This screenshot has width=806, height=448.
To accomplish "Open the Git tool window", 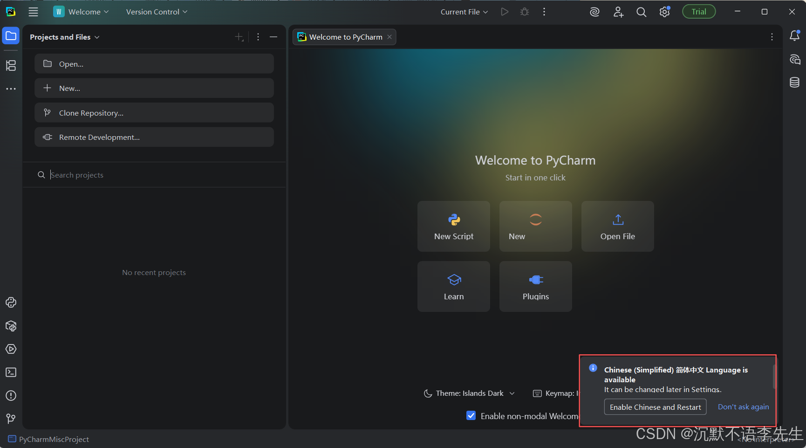I will click(x=11, y=419).
